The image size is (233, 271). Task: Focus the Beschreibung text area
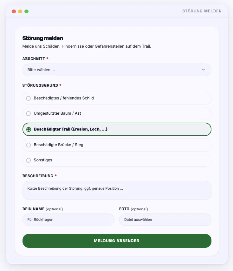coord(117,190)
